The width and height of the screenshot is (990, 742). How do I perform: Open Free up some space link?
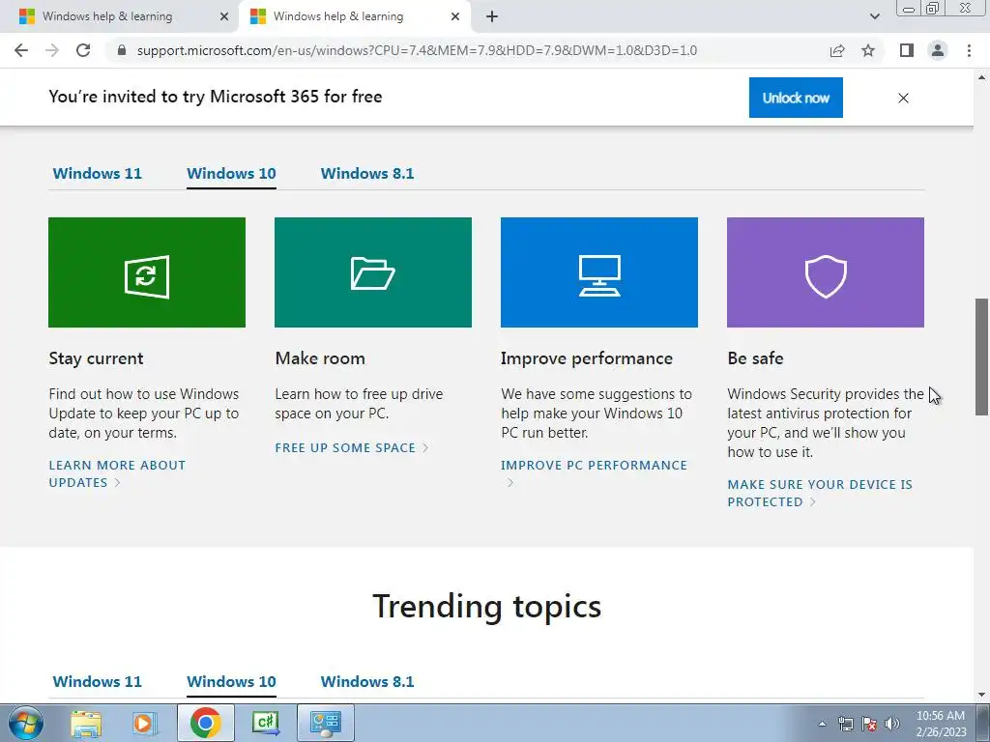pos(352,448)
